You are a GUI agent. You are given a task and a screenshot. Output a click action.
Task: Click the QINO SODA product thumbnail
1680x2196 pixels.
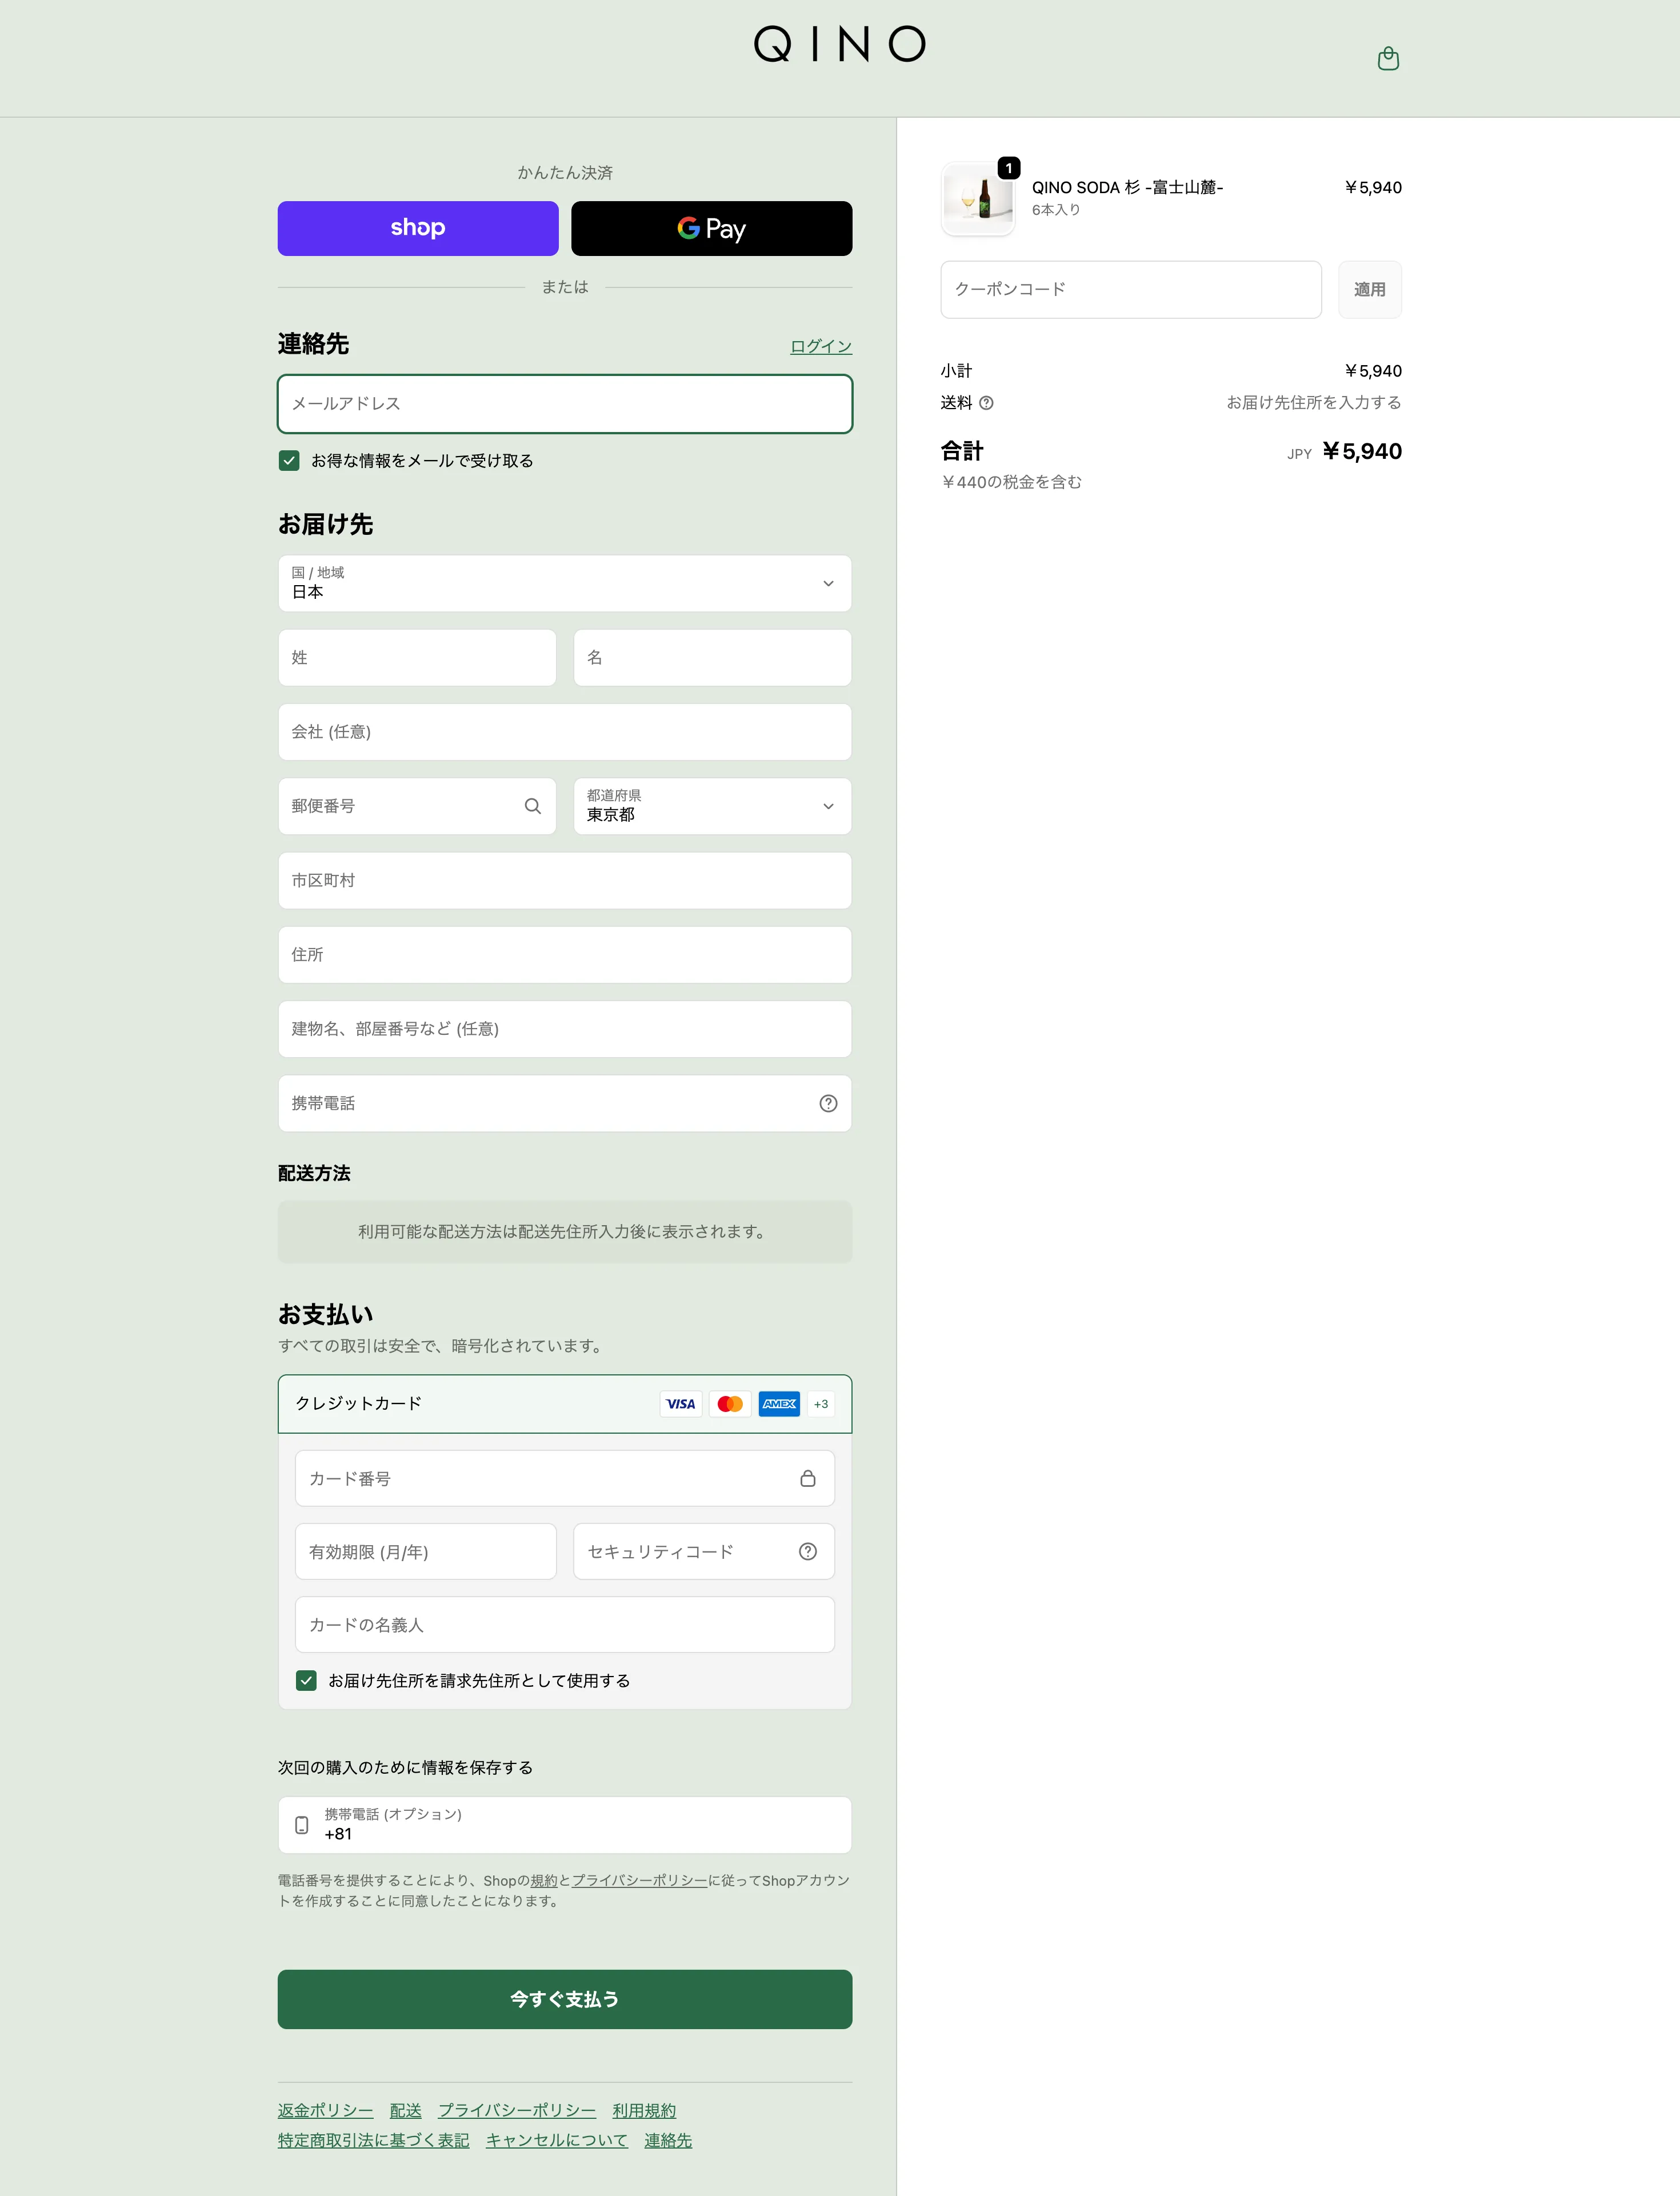pyautogui.click(x=977, y=198)
